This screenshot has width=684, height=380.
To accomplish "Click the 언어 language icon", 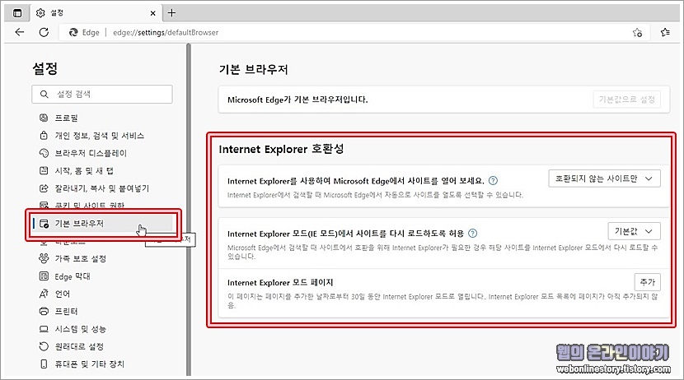I will (x=44, y=294).
